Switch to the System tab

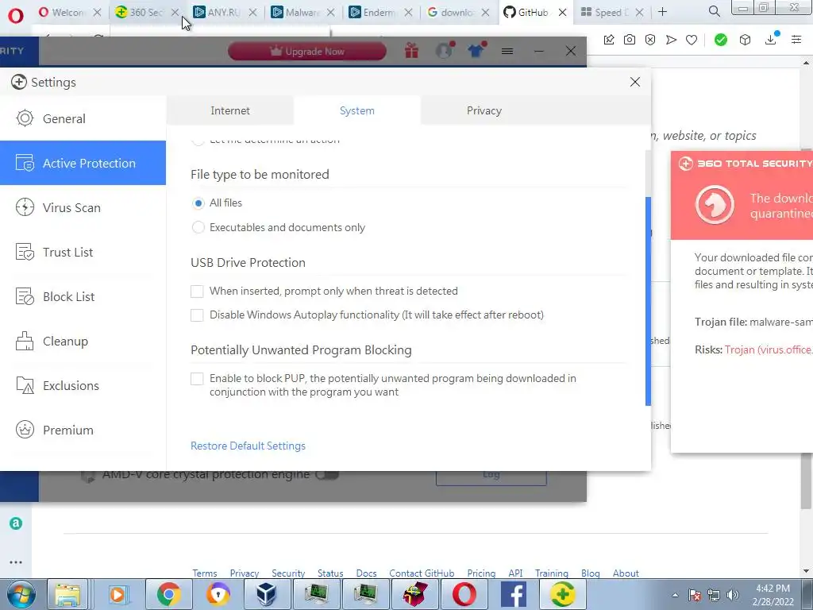click(356, 110)
